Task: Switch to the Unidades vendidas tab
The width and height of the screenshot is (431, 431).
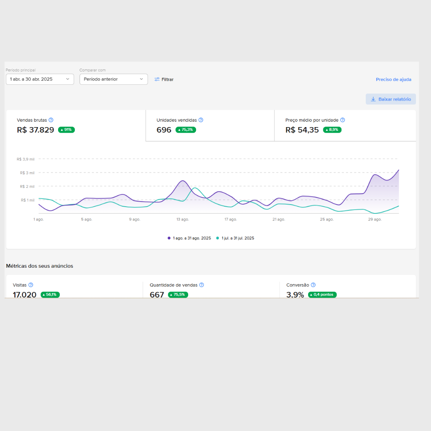Action: [x=210, y=125]
